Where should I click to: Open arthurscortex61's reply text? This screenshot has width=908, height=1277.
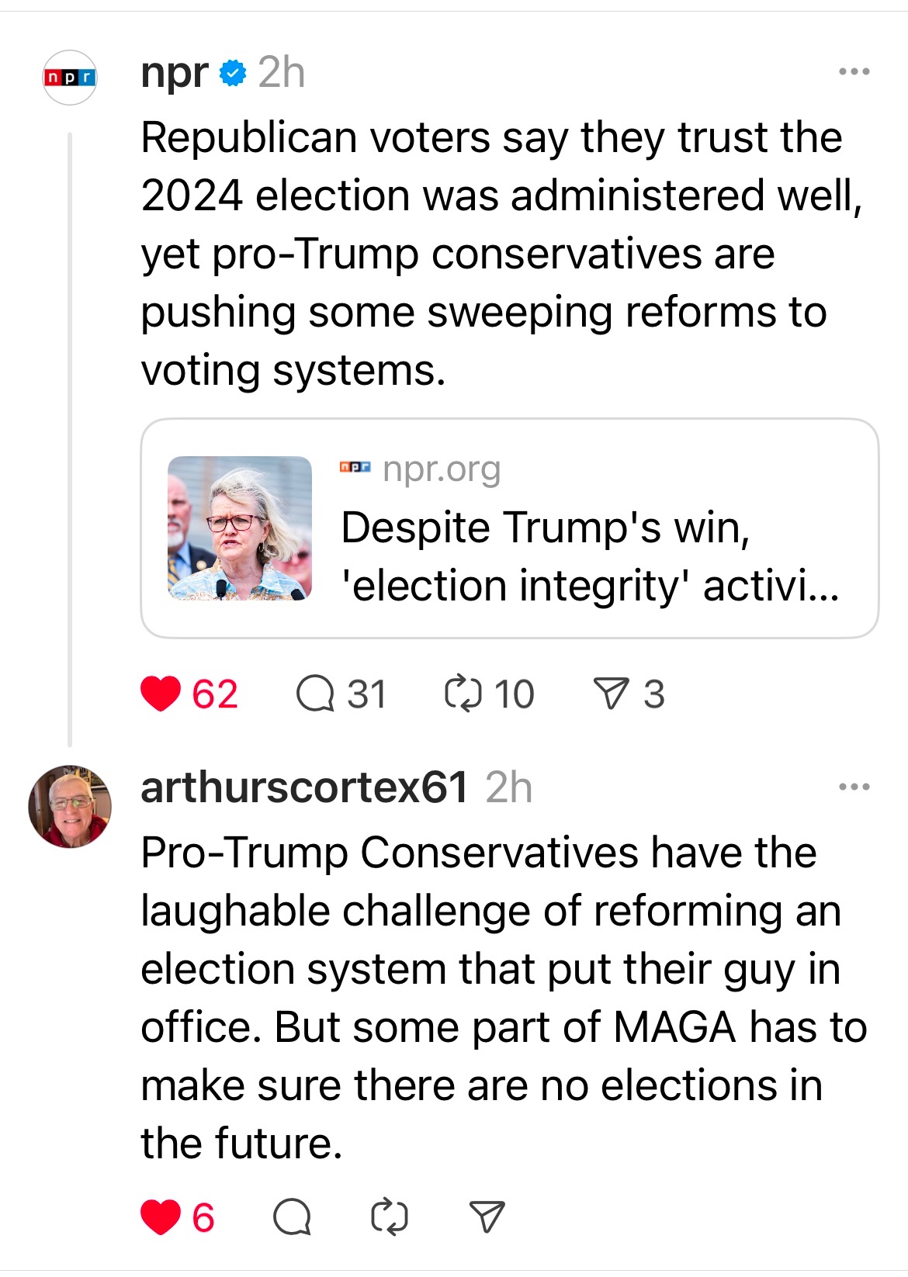pos(497,998)
